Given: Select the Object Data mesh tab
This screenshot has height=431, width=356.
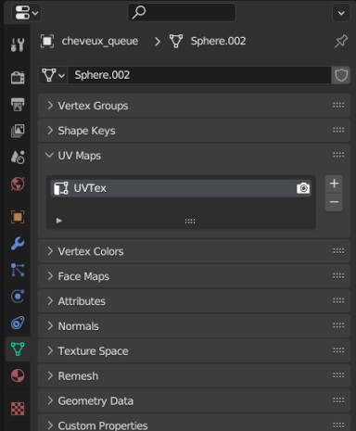Looking at the screenshot, I should (x=18, y=349).
